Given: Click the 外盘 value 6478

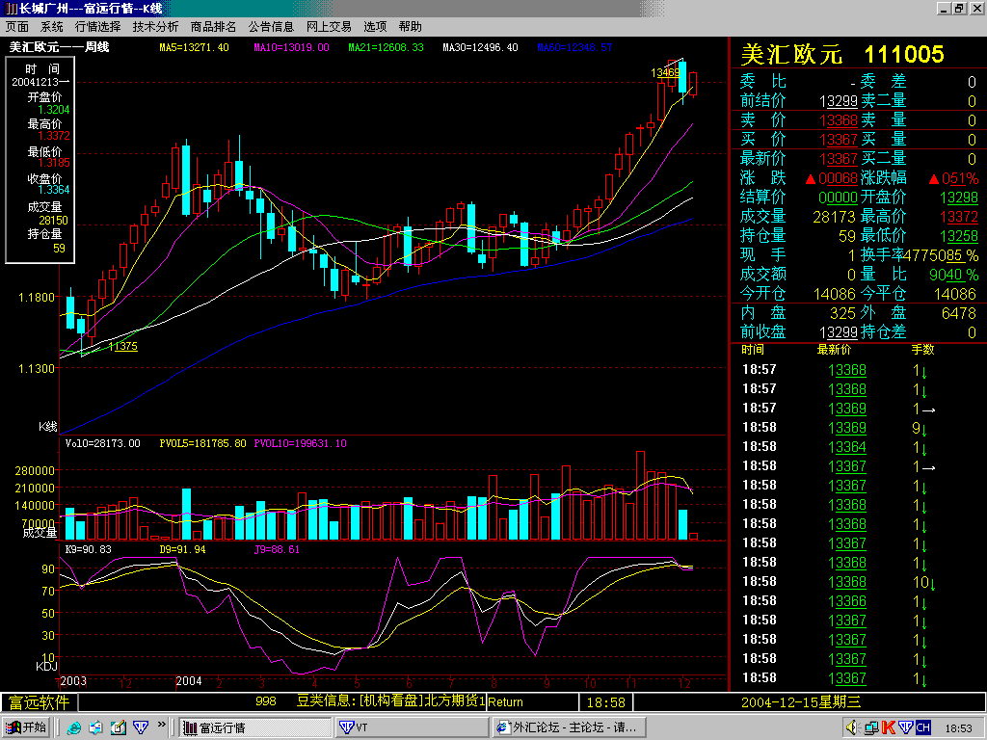Looking at the screenshot, I should click(959, 313).
